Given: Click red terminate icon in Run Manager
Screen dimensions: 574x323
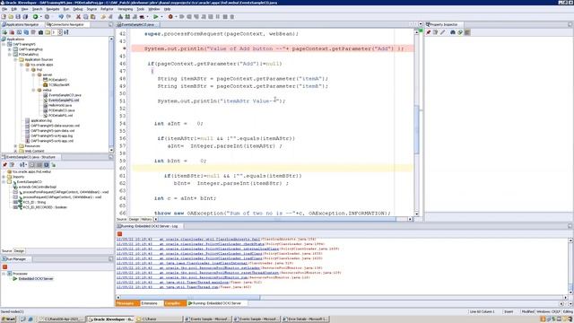Looking at the screenshot, I should 4,267.
